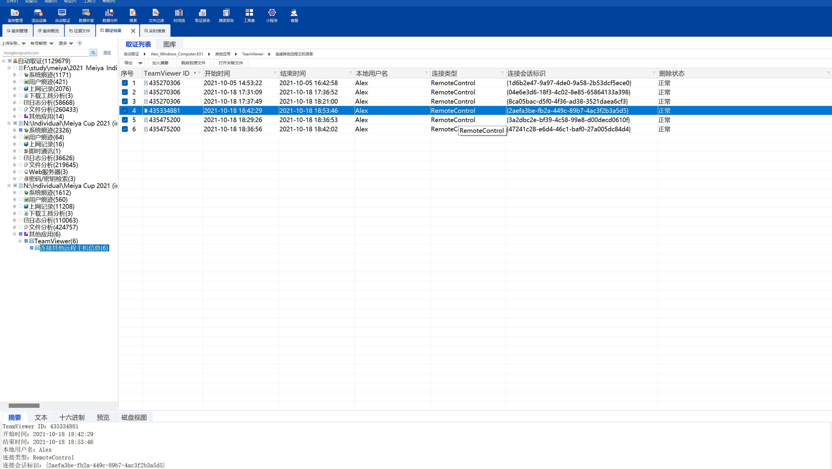Click the tree panel horizontal scrollbar
The width and height of the screenshot is (832, 469).
pos(24,406)
